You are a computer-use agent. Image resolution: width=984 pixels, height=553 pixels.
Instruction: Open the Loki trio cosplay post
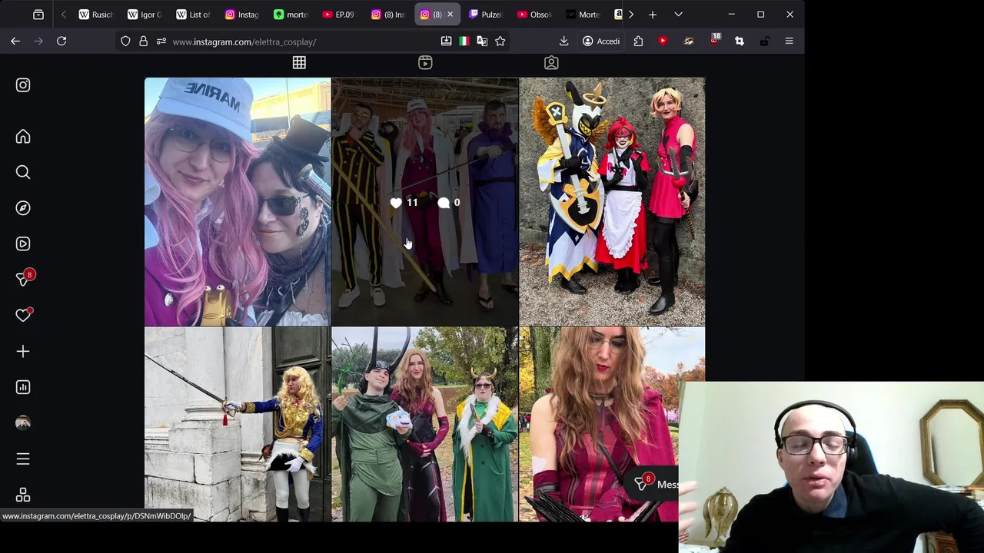tap(425, 425)
